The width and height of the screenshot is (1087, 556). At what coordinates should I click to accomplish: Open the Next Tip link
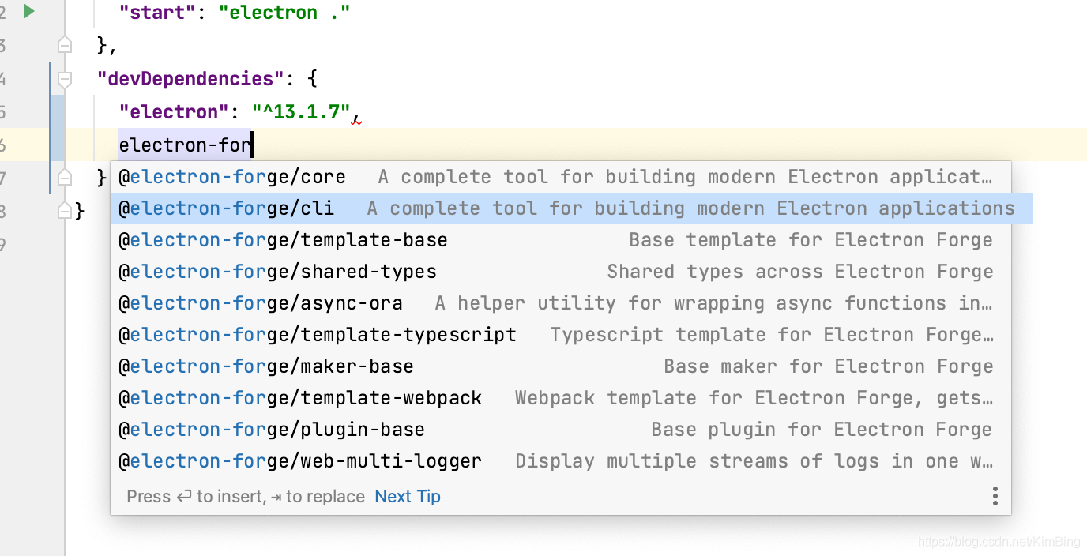(x=407, y=496)
